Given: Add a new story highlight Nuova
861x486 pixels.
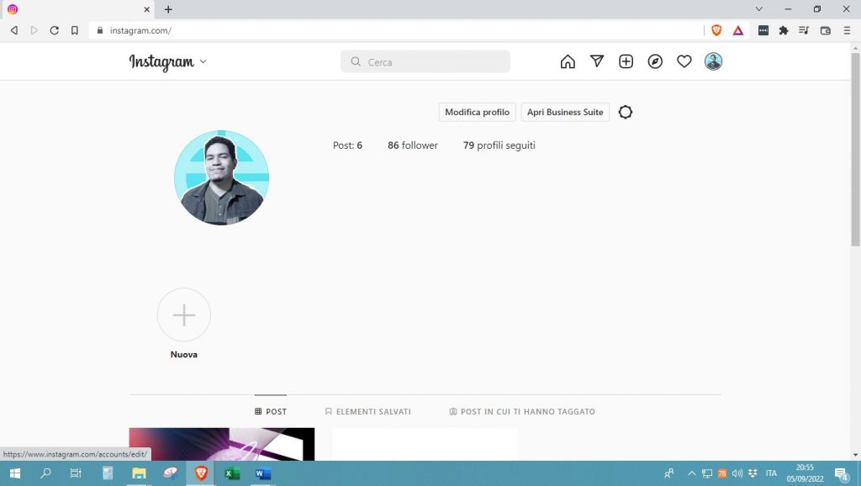Looking at the screenshot, I should click(x=183, y=315).
